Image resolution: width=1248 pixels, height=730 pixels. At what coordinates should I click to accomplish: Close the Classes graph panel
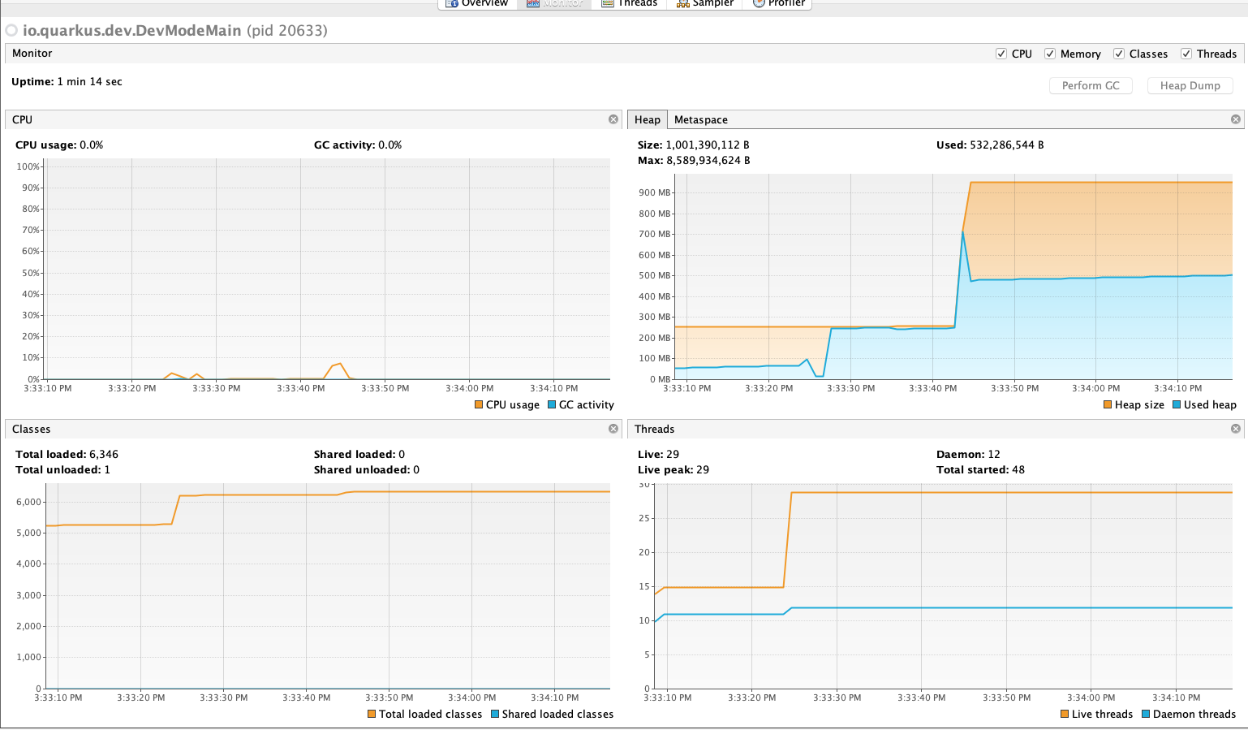coord(613,429)
